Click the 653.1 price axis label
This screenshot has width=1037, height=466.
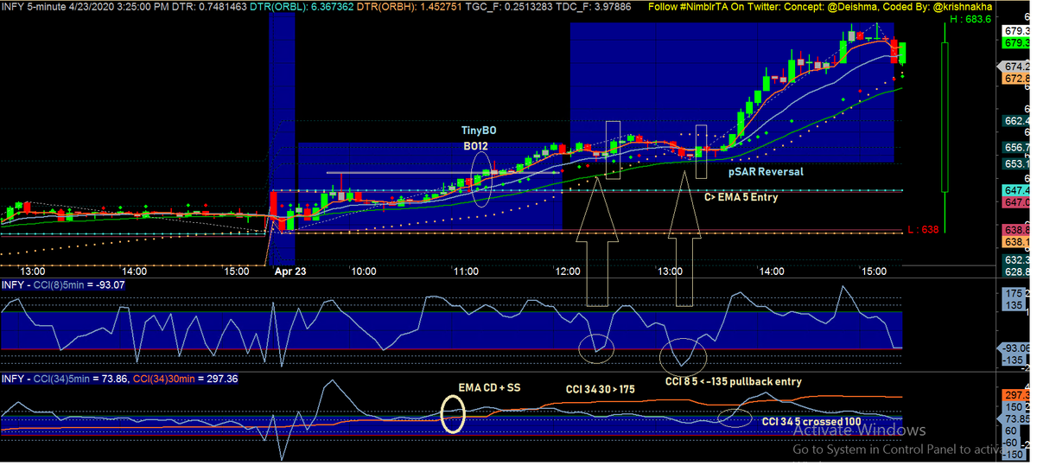click(1016, 163)
